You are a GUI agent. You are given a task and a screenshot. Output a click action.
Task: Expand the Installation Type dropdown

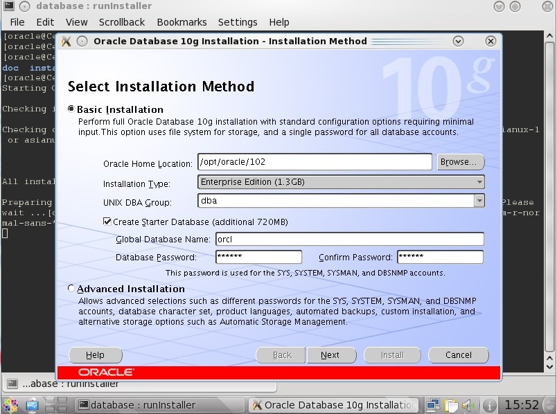479,182
